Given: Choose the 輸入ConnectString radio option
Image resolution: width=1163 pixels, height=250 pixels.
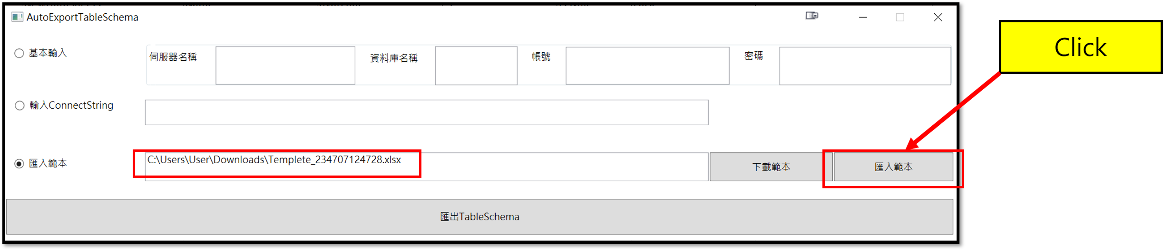Looking at the screenshot, I should click(x=20, y=105).
